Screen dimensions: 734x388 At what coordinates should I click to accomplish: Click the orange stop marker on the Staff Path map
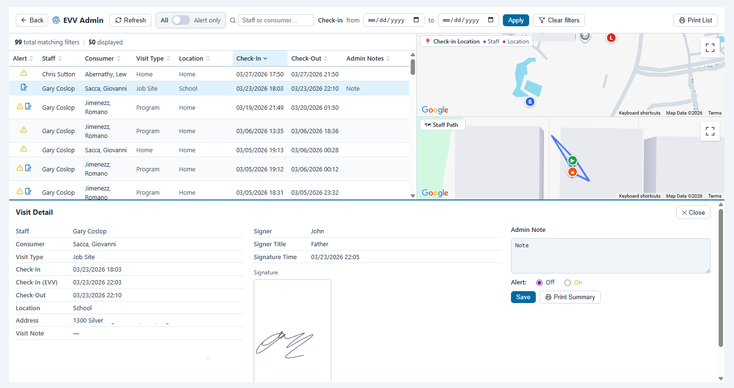[572, 172]
